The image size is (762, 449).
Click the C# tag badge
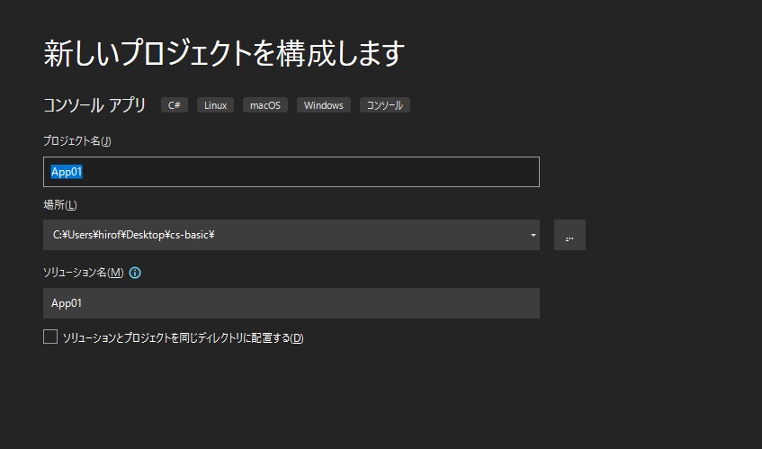[x=175, y=105]
